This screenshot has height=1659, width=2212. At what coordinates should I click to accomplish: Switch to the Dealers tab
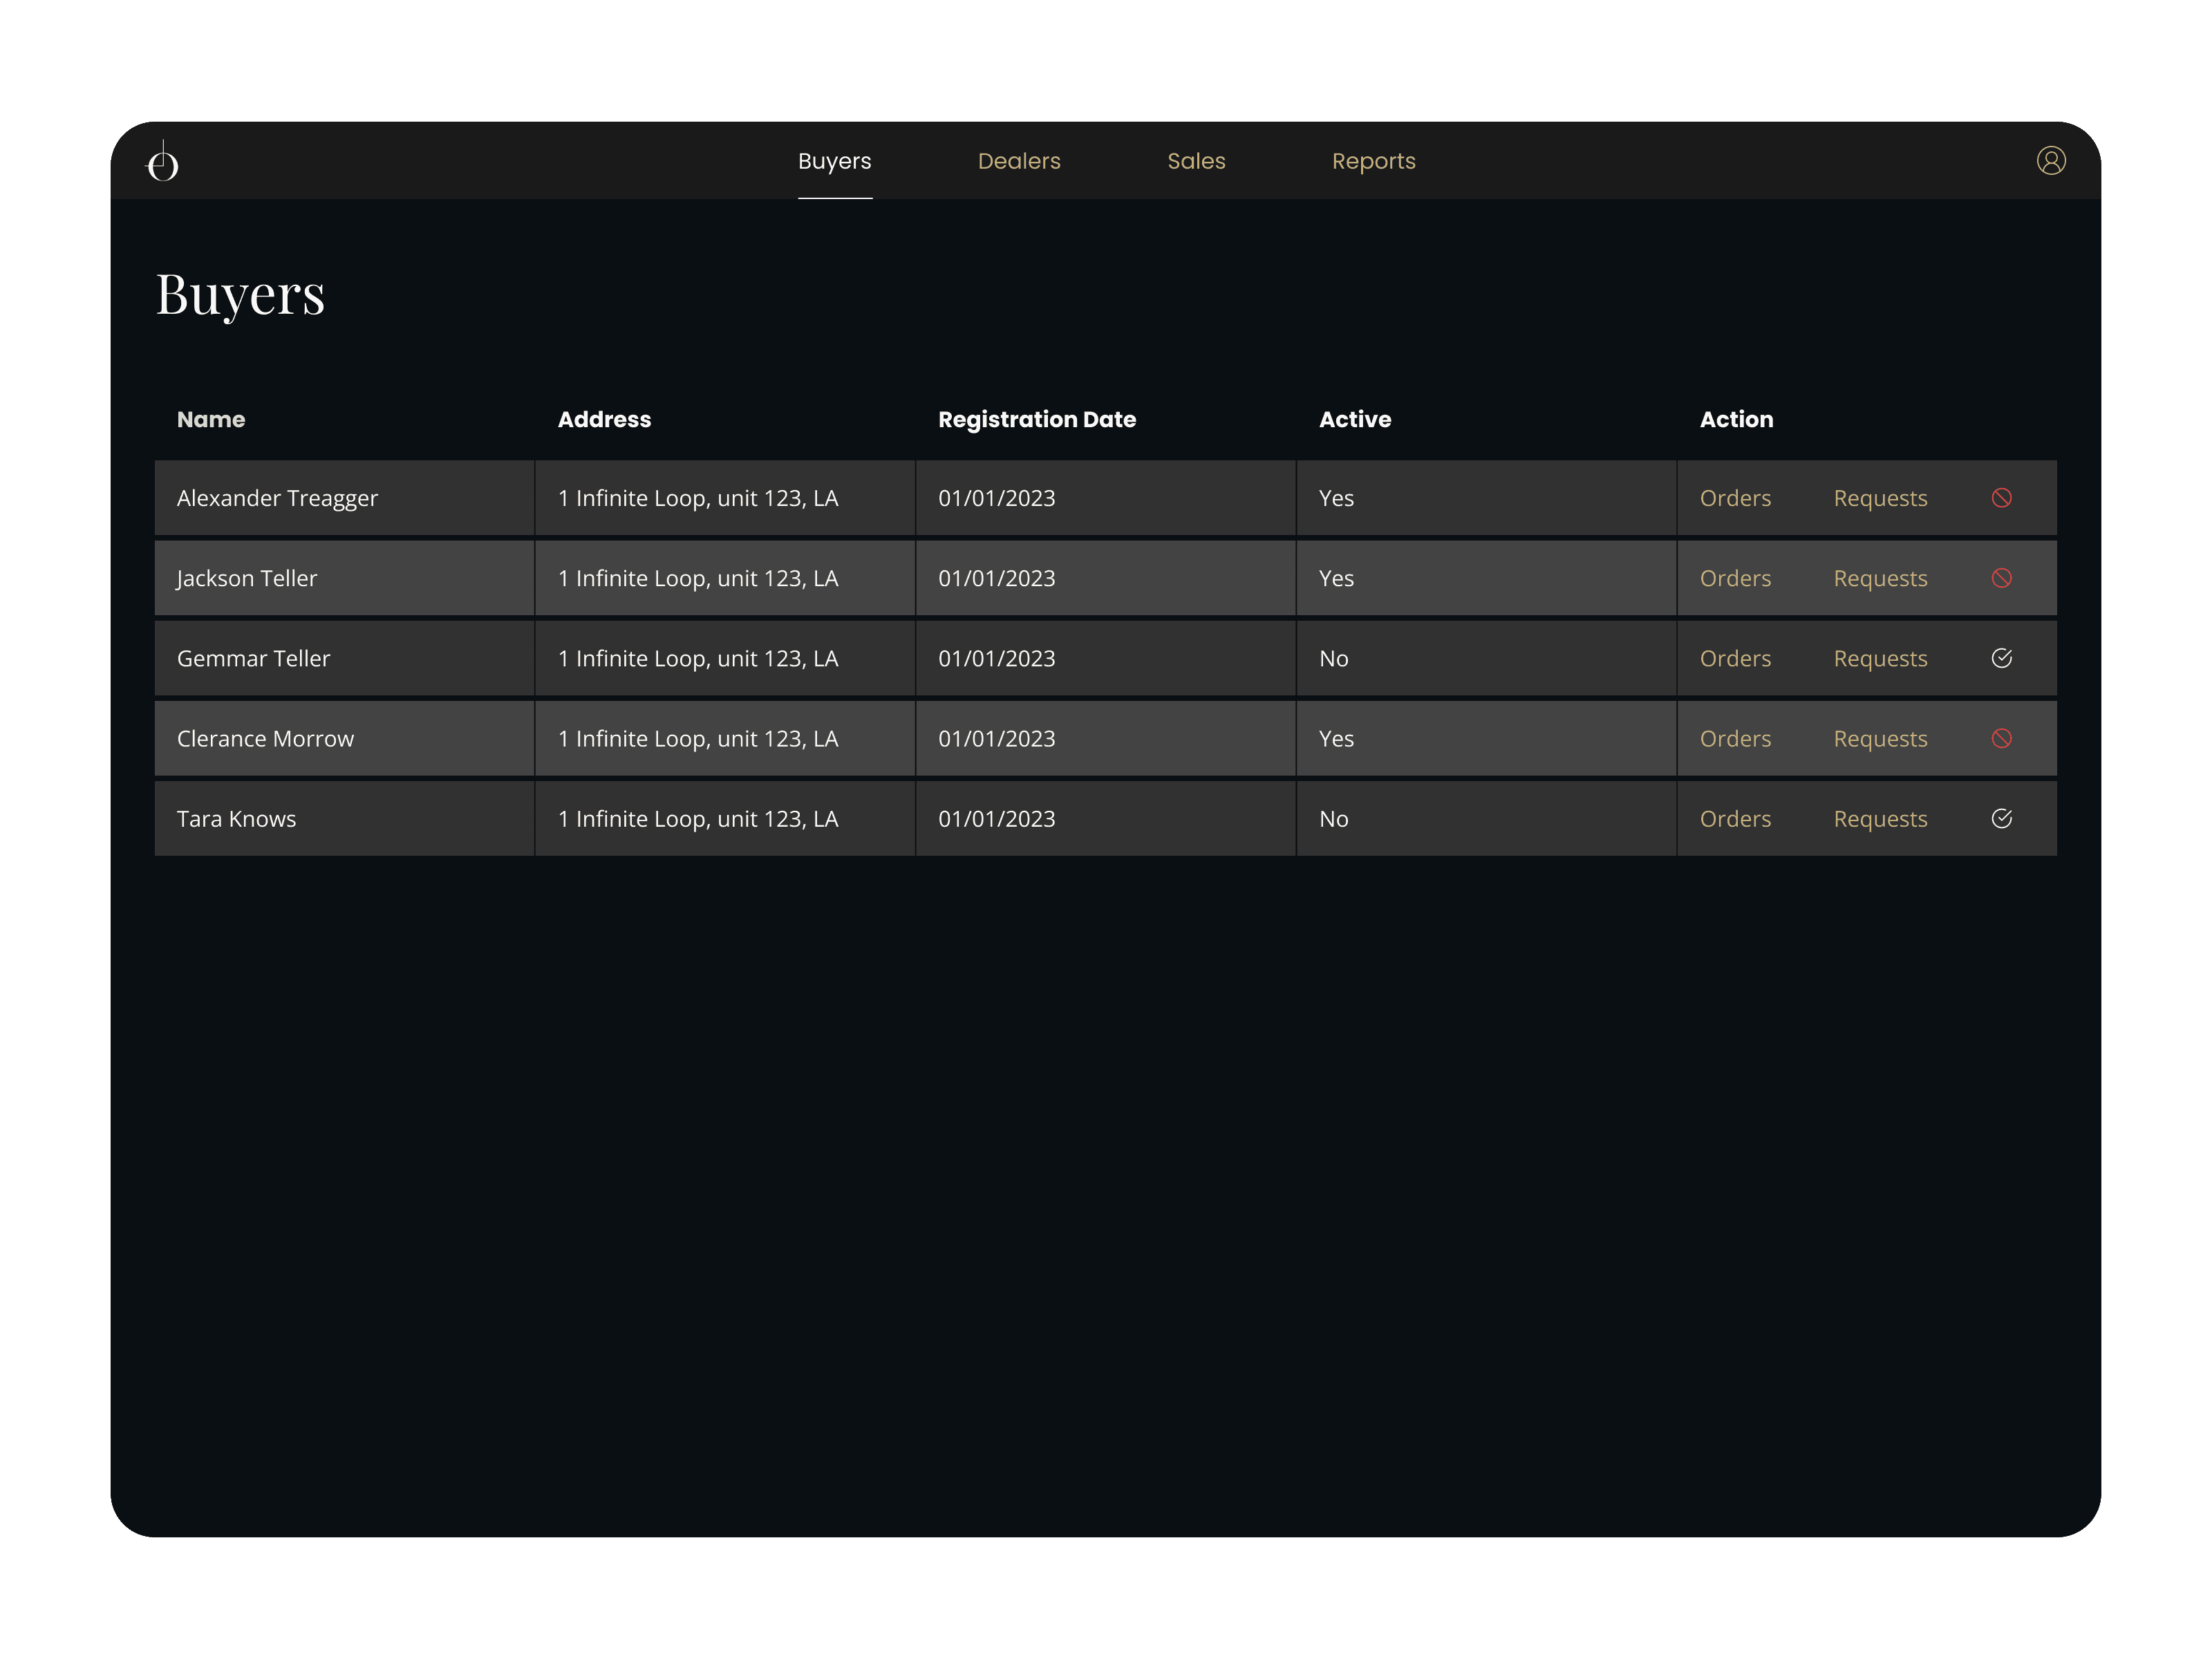[x=1018, y=161]
